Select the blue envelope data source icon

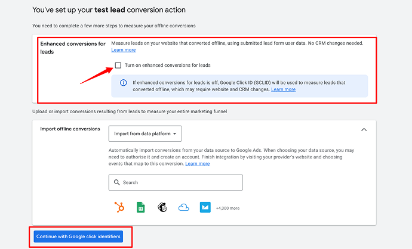[205, 207]
